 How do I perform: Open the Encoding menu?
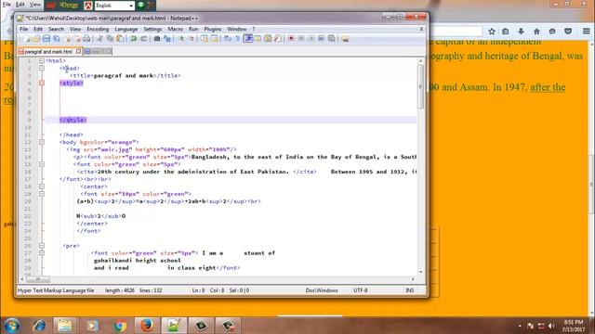98,29
